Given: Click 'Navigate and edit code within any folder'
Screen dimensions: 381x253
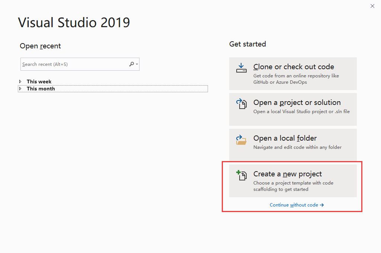Looking at the screenshot, I should (297, 147).
